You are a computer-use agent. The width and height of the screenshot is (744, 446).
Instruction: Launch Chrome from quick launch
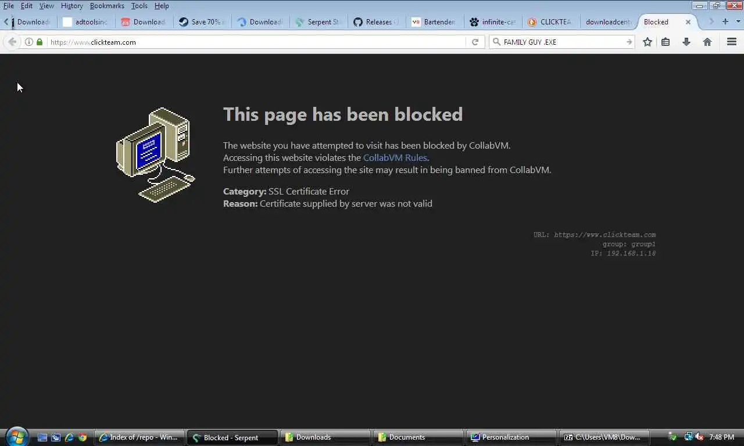click(x=83, y=437)
